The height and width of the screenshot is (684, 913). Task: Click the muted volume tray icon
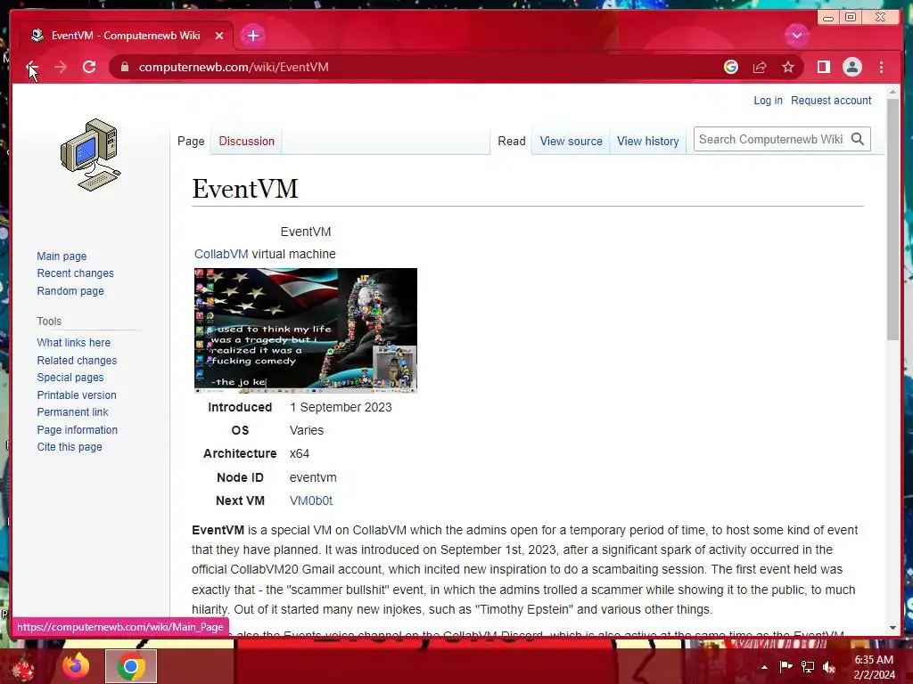(x=829, y=667)
